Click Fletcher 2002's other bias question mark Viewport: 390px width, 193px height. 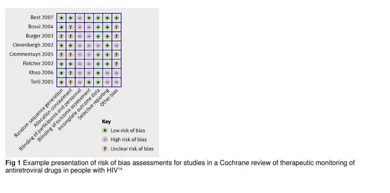[x=117, y=64]
